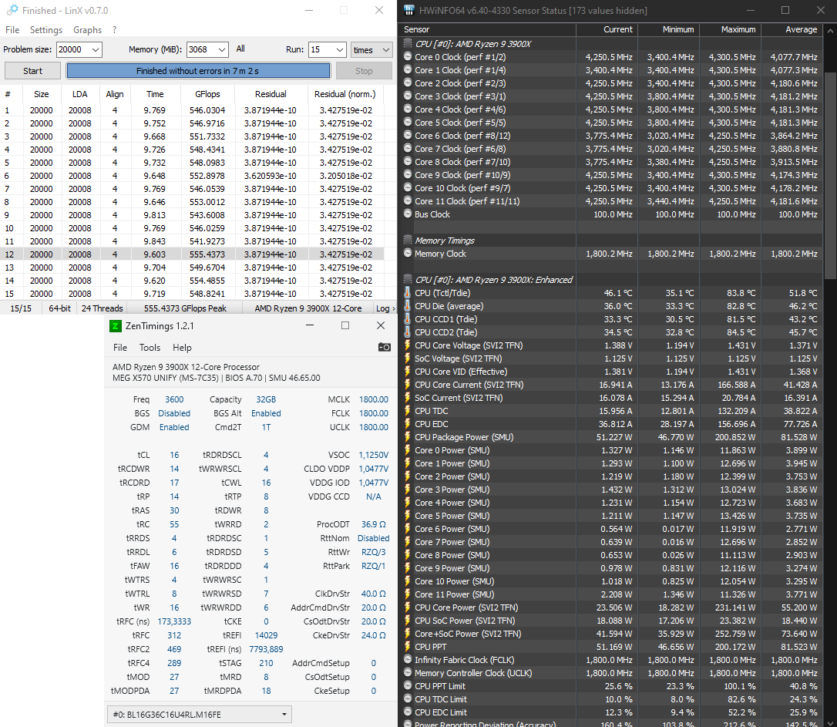Click the ZenTimings green Z title icon
The width and height of the screenshot is (837, 727).
click(x=116, y=326)
